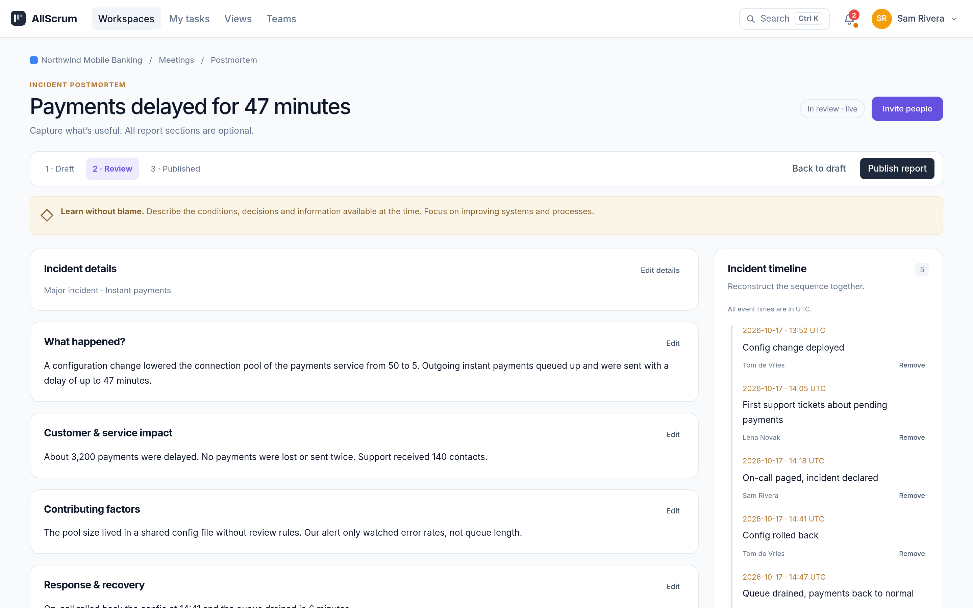Remove the First support tickets event
This screenshot has width=973, height=608.
coord(912,437)
